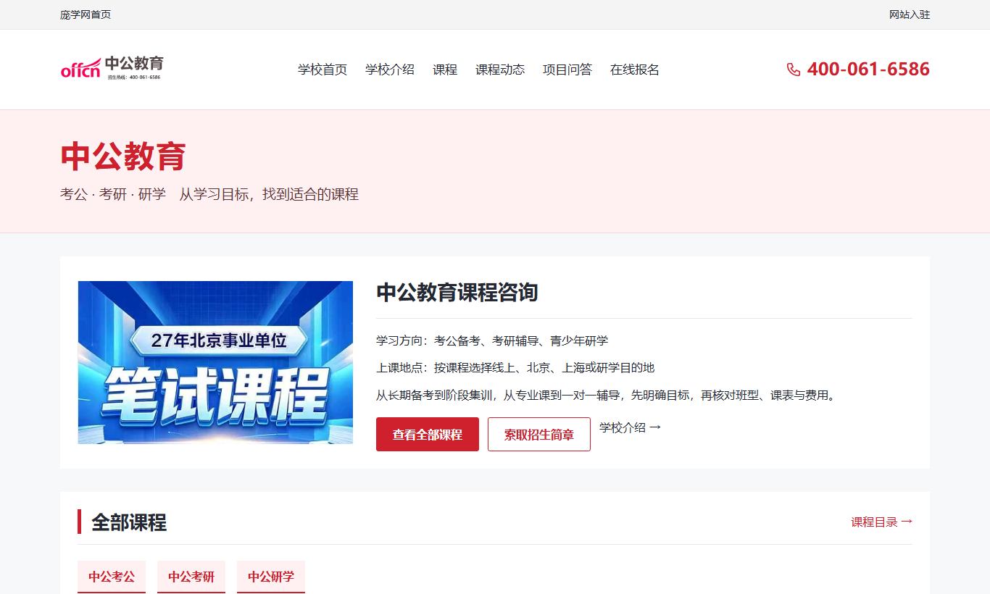This screenshot has height=594, width=990.
Task: Switch to the 中公考研 tab
Action: click(191, 577)
